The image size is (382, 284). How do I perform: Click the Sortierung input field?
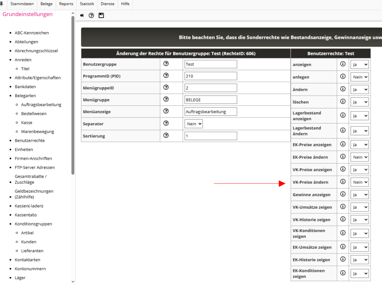click(x=211, y=136)
